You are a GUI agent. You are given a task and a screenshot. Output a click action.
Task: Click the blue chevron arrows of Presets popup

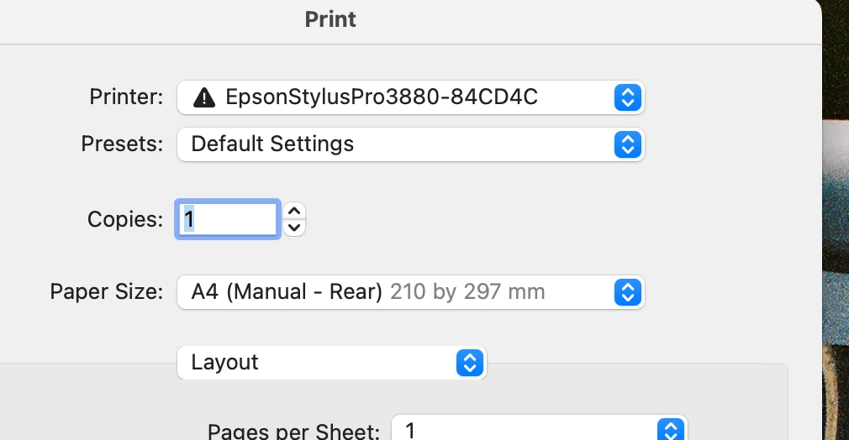628,144
